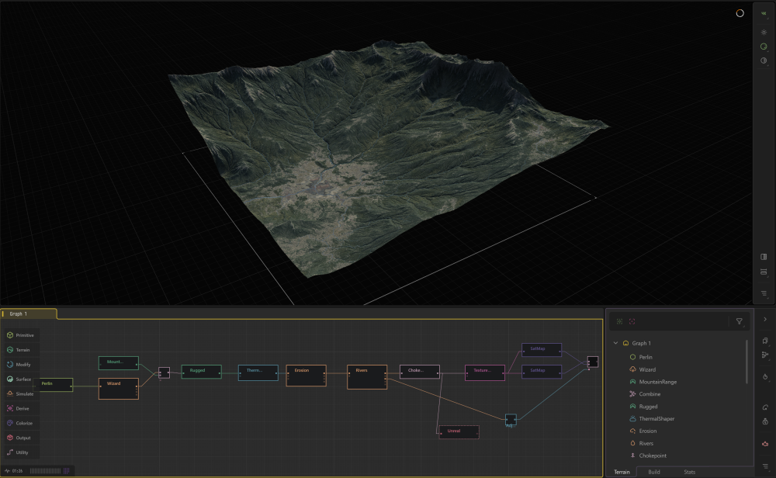
Task: Click the red build icon in right sidebar
Action: (765, 443)
